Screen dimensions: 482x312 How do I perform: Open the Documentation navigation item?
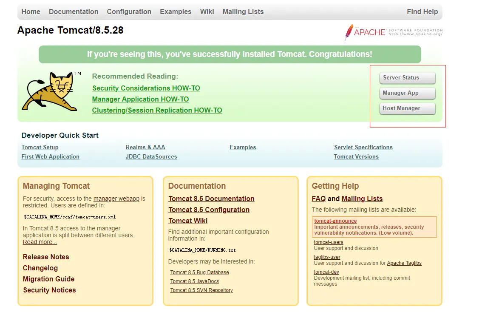point(74,11)
